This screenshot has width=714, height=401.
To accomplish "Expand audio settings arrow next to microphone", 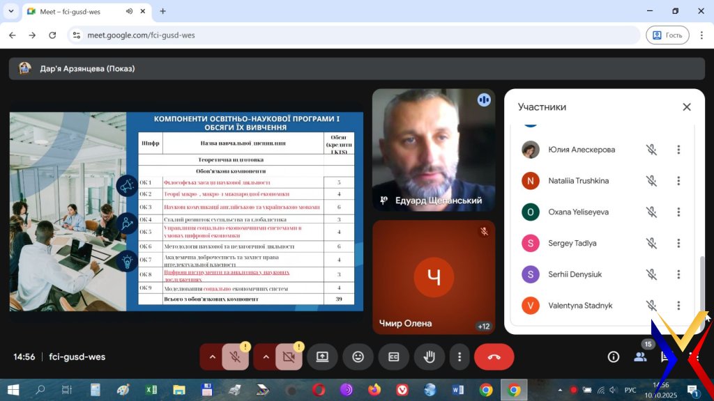I will pyautogui.click(x=212, y=357).
